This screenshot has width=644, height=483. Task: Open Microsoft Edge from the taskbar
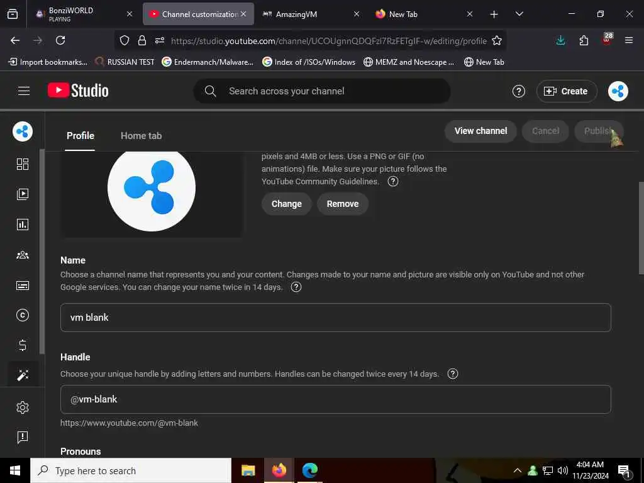click(x=309, y=470)
